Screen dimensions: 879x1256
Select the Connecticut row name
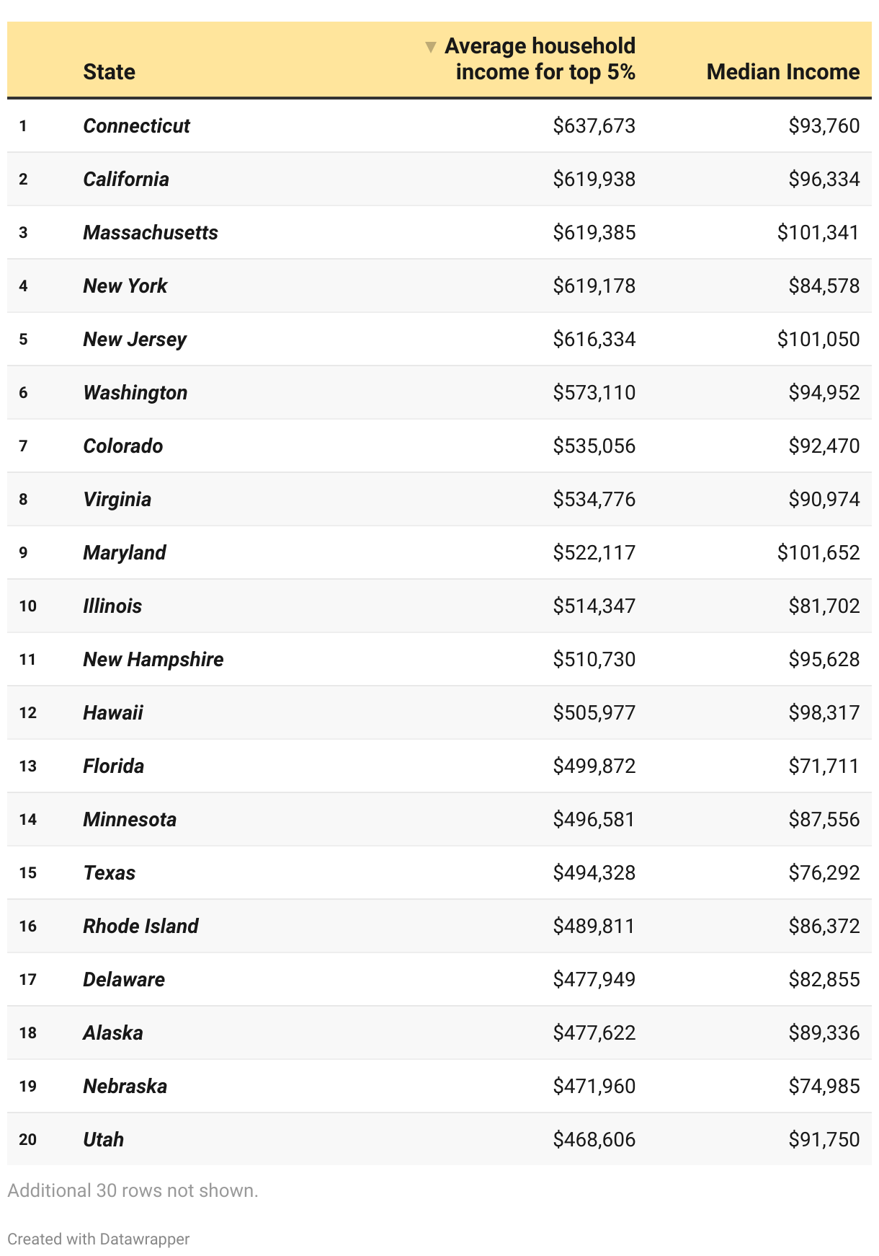pyautogui.click(x=137, y=126)
